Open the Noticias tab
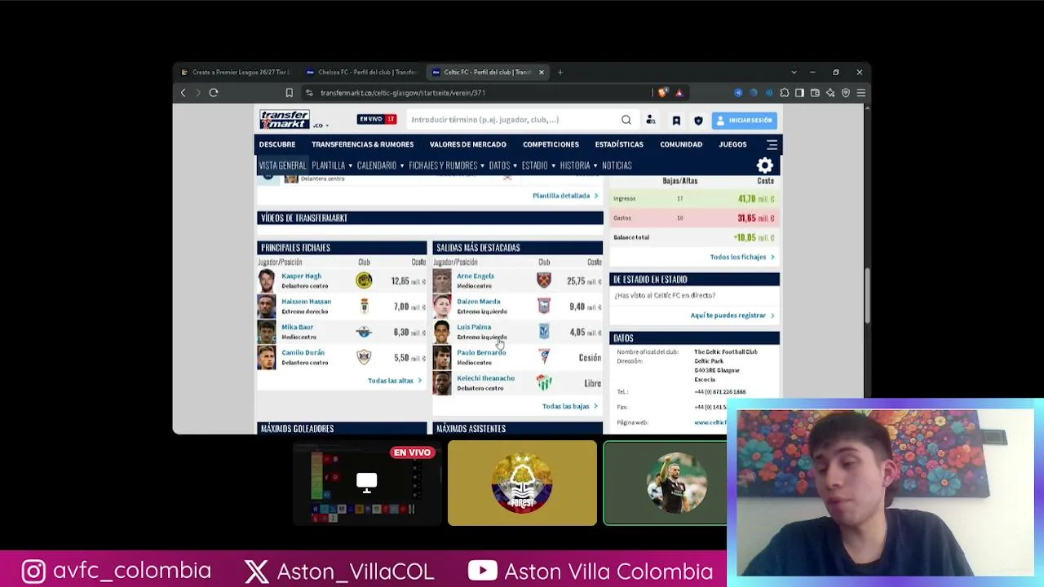 [617, 166]
